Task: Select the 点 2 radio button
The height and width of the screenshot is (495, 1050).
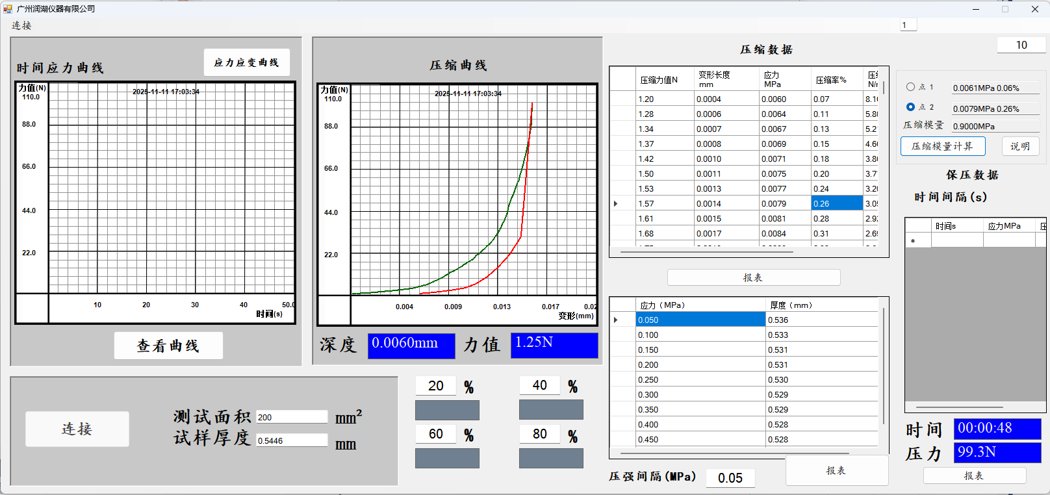Action: (x=910, y=107)
